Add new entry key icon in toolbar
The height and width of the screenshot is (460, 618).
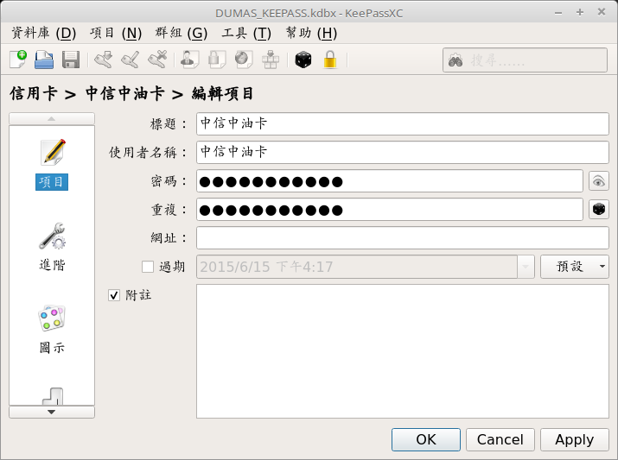point(104,60)
